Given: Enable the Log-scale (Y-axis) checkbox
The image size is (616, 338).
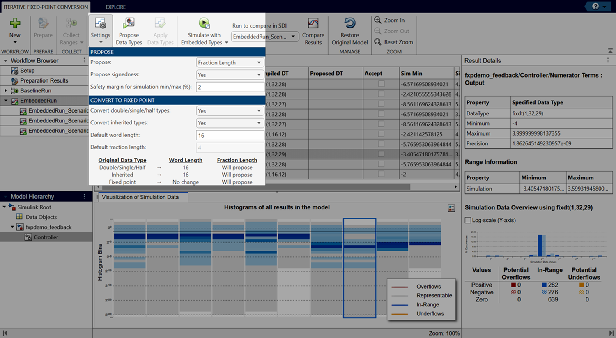Looking at the screenshot, I should (x=468, y=220).
